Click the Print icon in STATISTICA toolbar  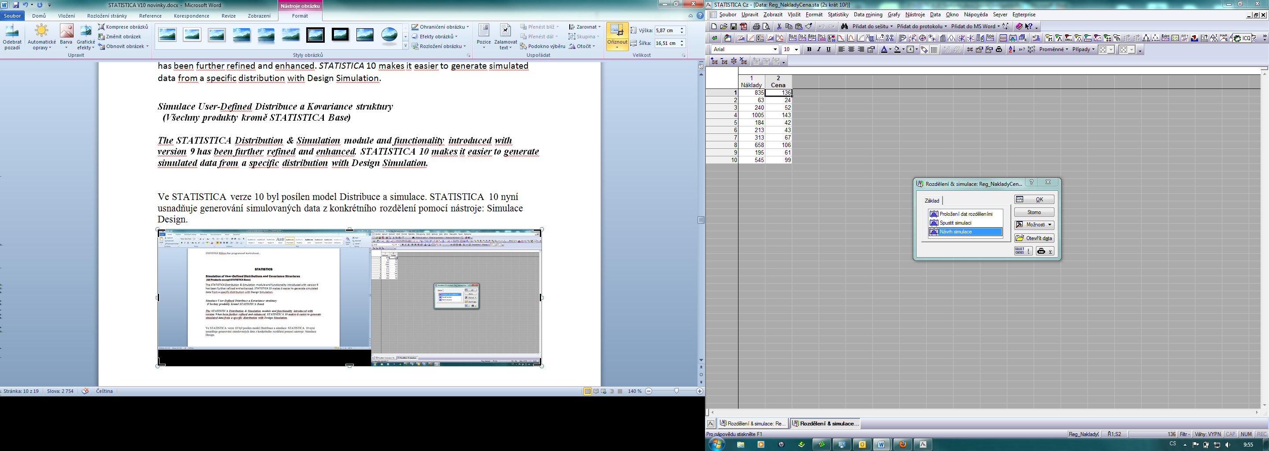[757, 26]
